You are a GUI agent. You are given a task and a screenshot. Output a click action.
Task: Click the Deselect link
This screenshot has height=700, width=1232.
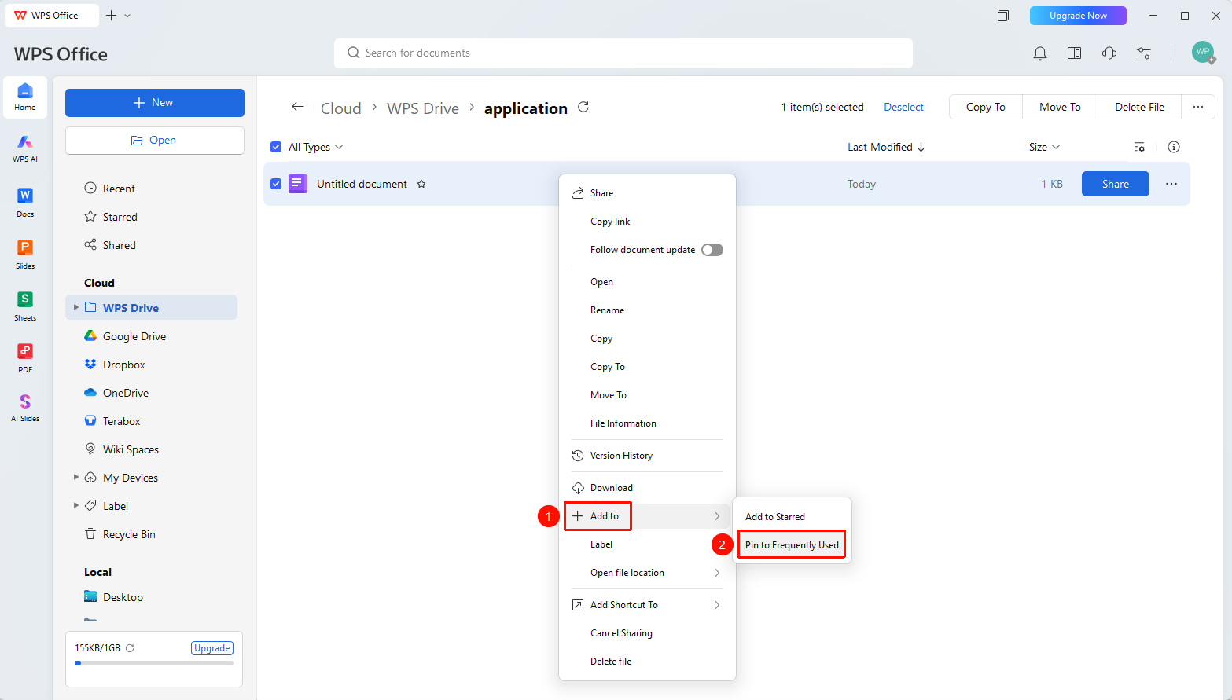click(903, 107)
